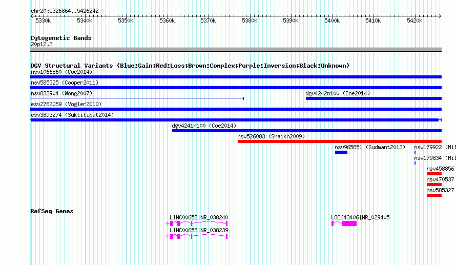Click the nsv526083 (Shaikh2009) label

point(271,136)
